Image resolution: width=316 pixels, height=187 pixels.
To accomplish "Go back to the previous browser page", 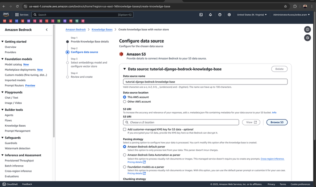I will tap(4, 6).
